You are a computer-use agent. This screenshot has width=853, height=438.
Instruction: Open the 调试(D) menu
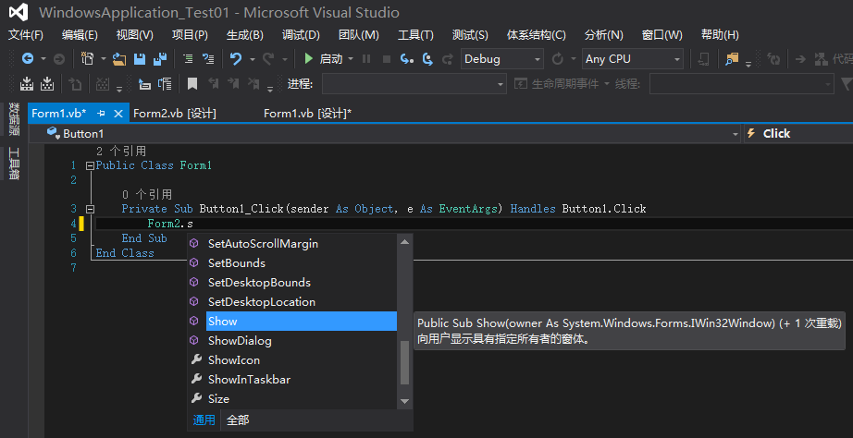[301, 35]
